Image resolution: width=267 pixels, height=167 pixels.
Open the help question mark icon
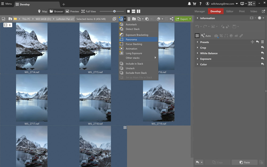(x=201, y=3)
